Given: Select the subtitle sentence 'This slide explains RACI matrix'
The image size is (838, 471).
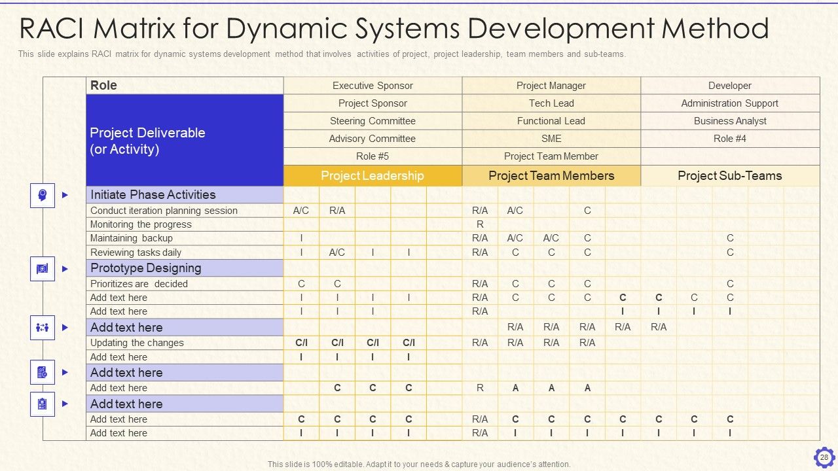Looking at the screenshot, I should point(322,54).
